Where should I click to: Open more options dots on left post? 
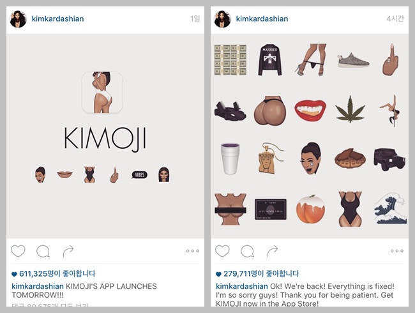pyautogui.click(x=193, y=251)
